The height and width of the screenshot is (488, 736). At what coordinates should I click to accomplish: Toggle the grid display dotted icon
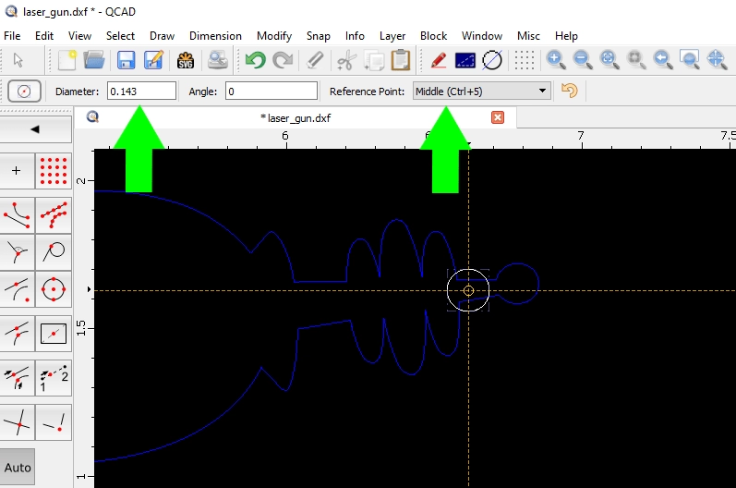[x=524, y=60]
